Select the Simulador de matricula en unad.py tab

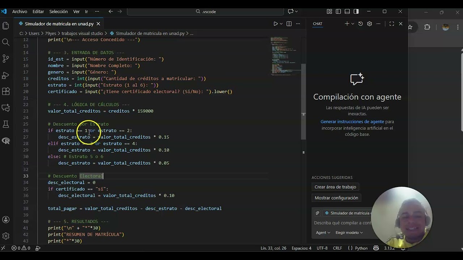pyautogui.click(x=59, y=24)
